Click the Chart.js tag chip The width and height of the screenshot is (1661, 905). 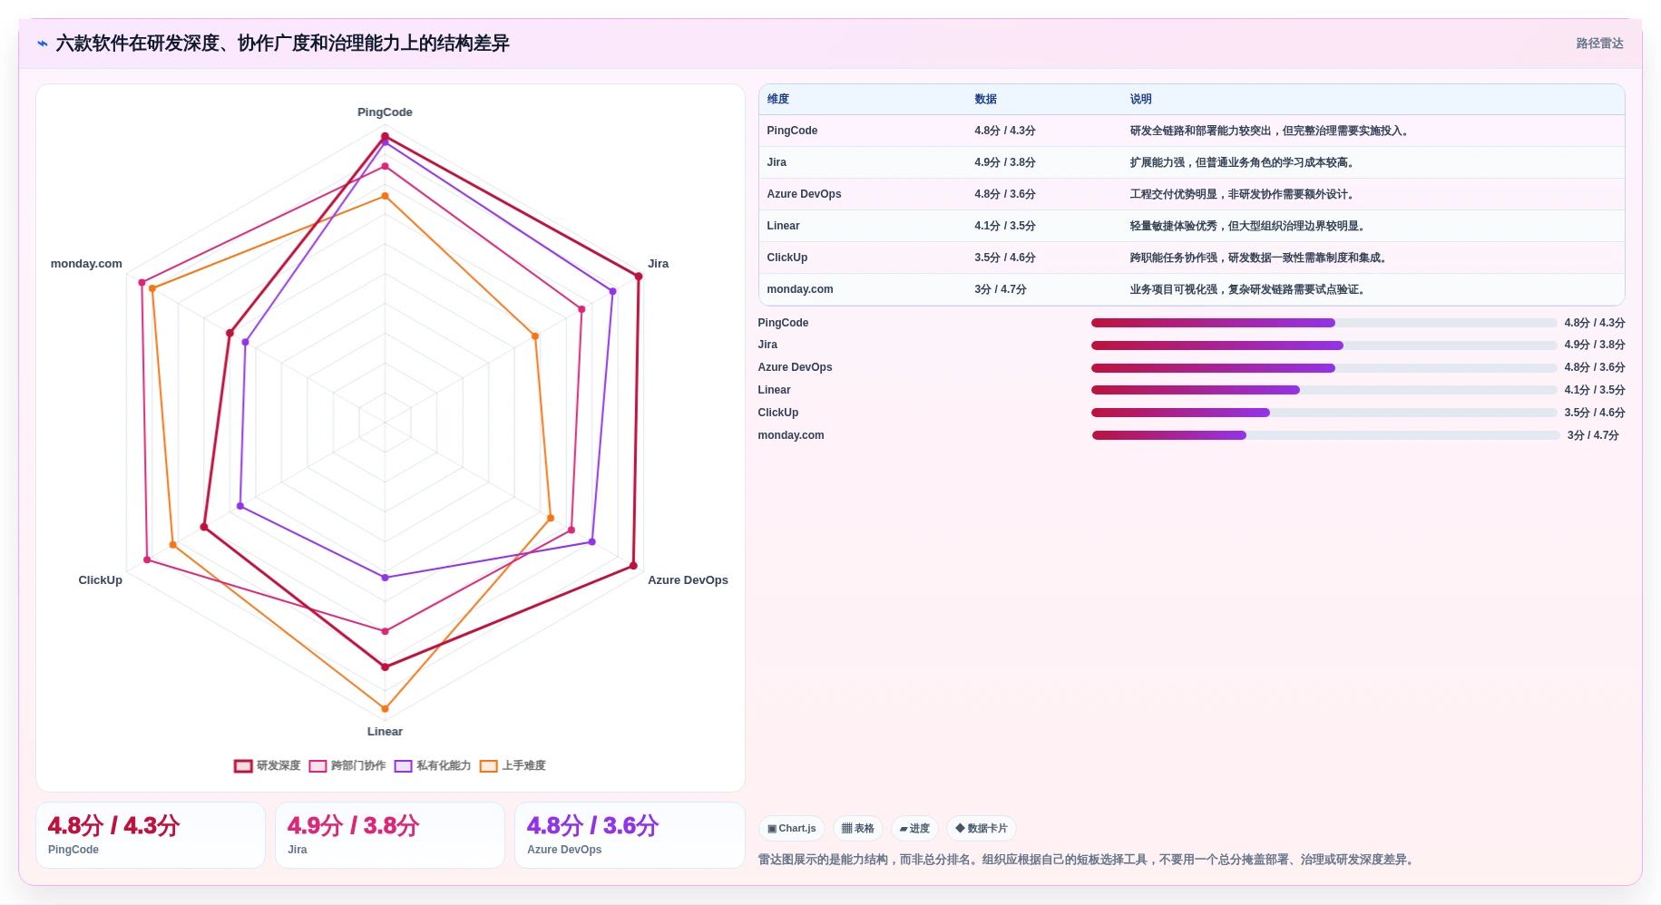(791, 828)
